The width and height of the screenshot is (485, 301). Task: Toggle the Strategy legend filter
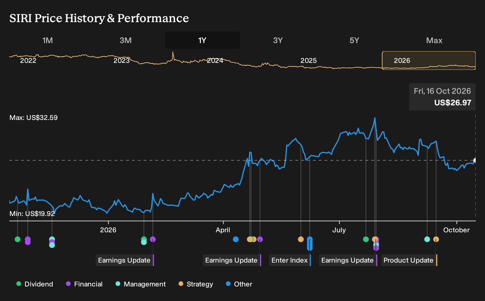point(196,284)
